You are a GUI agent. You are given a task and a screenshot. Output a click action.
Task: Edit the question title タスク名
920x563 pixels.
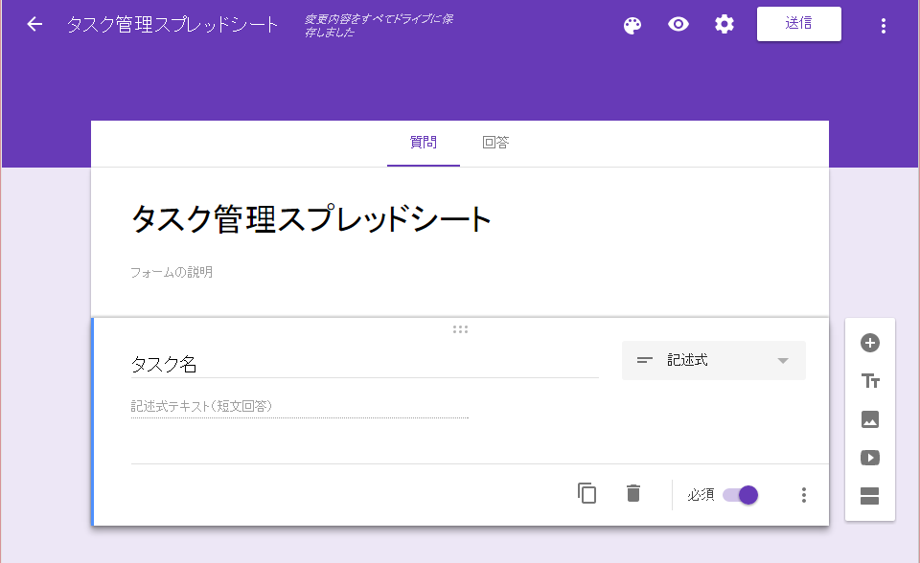pos(364,364)
